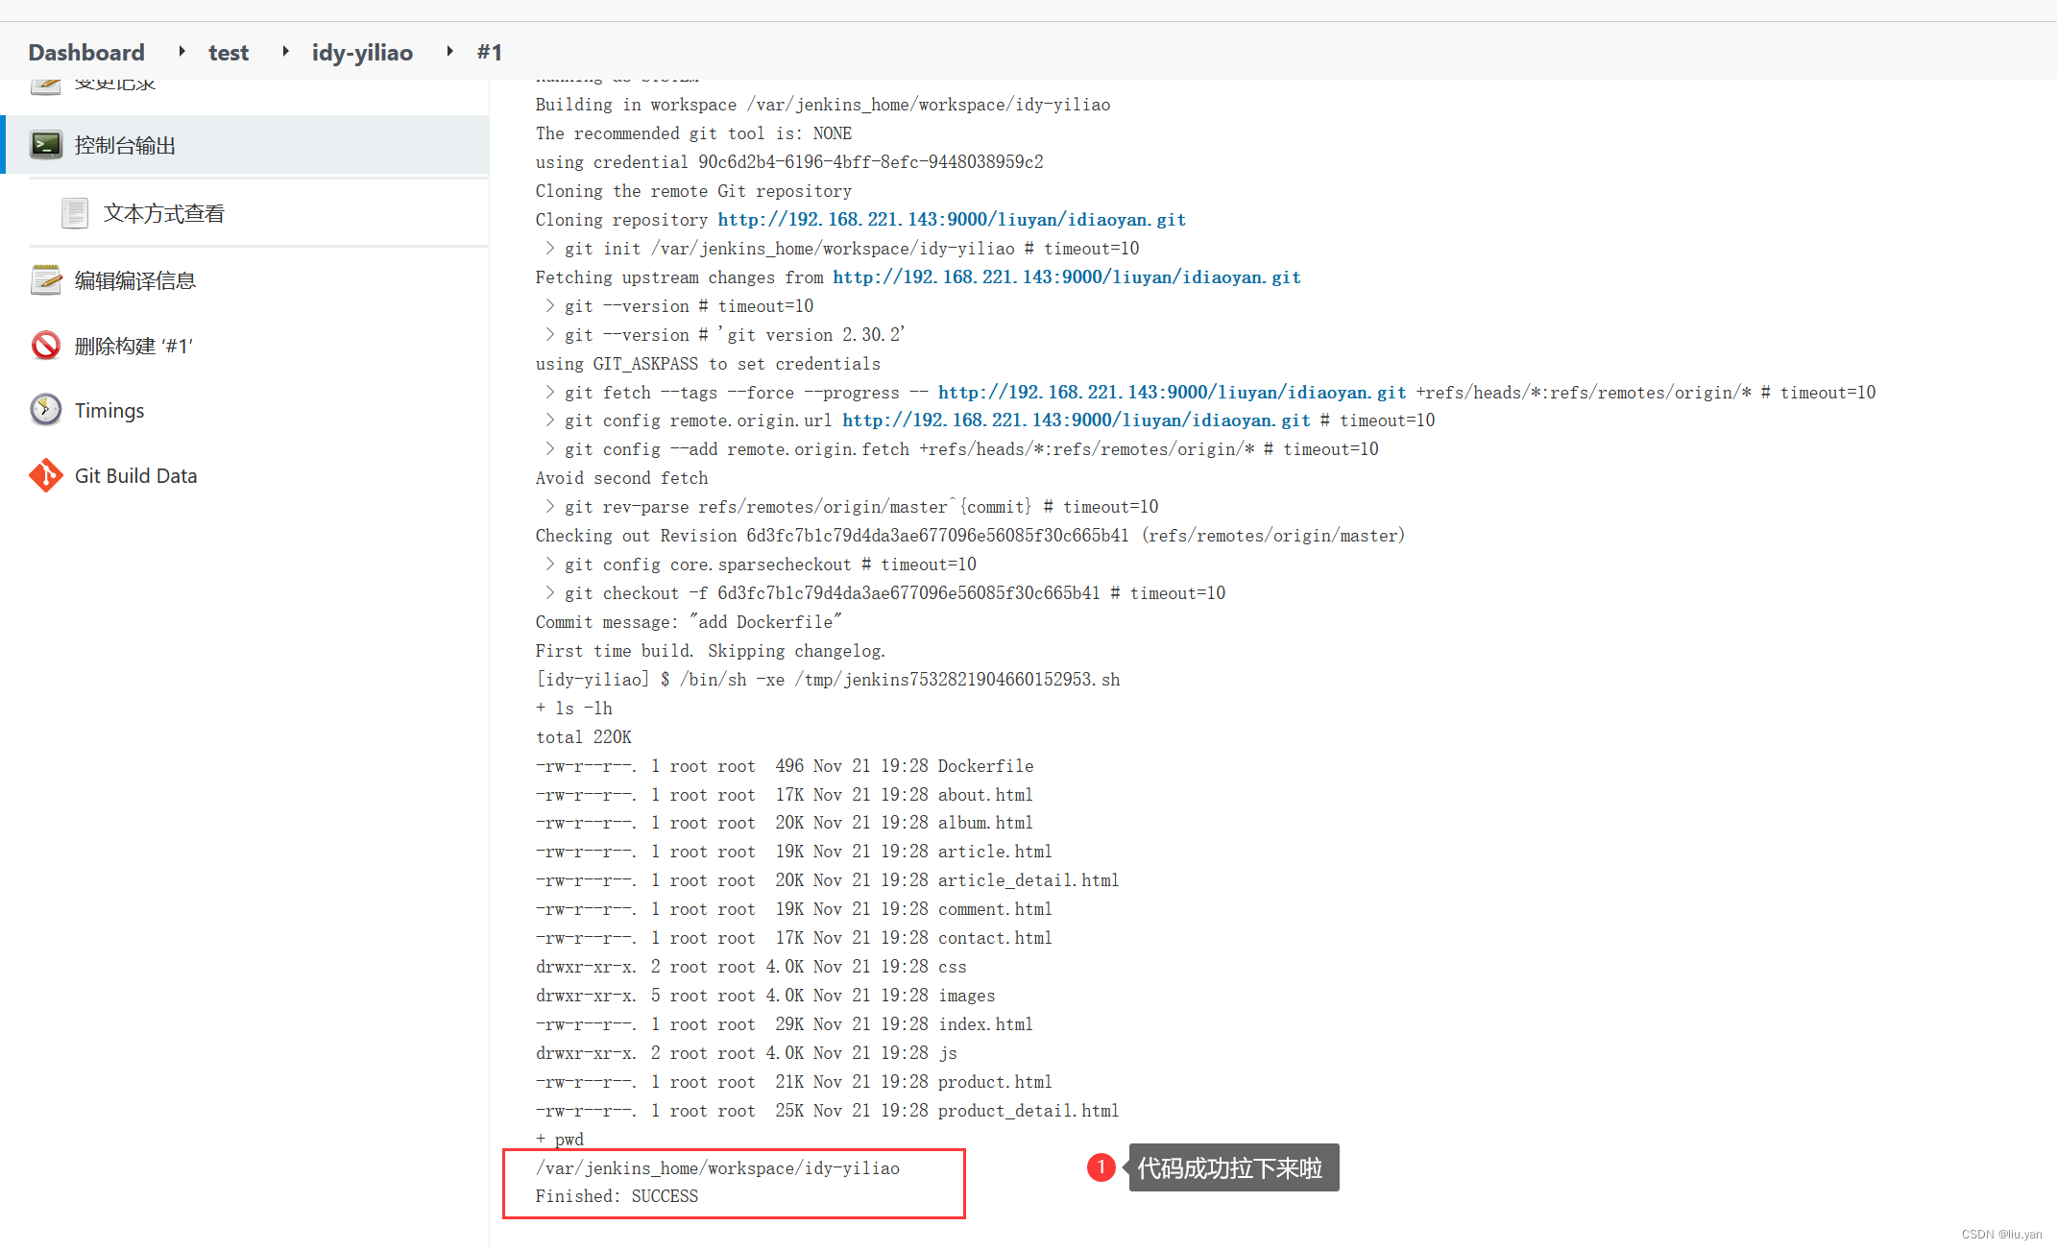Click the 'The recommended git tool is: NONE' line
2057x1250 pixels.
tap(693, 132)
